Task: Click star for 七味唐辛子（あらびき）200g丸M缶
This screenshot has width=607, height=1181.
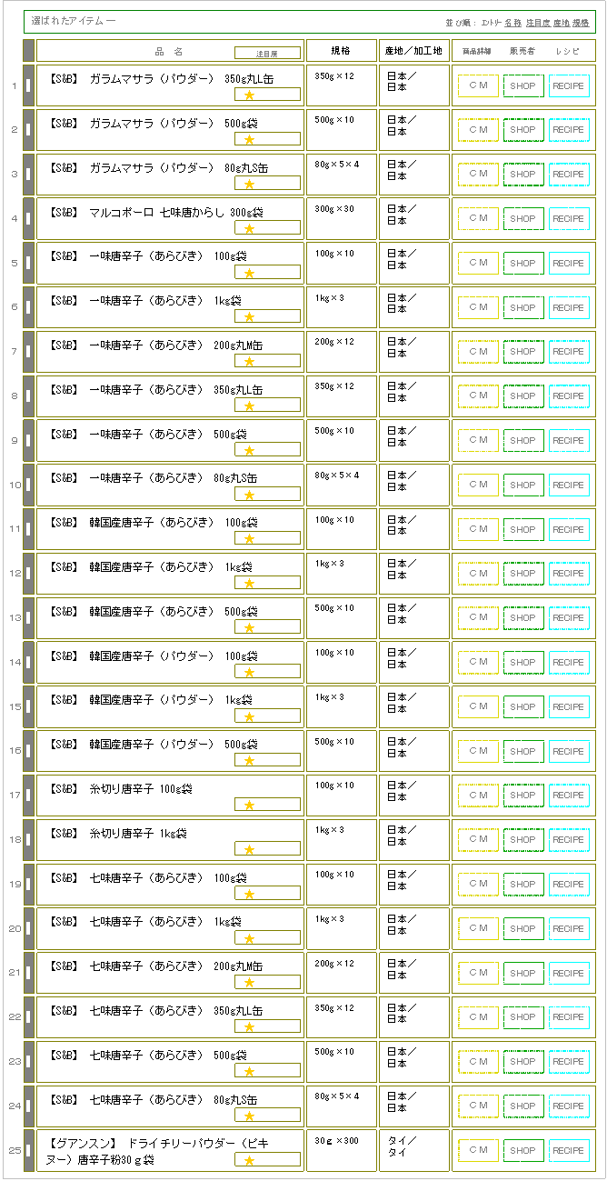Action: pyautogui.click(x=249, y=983)
